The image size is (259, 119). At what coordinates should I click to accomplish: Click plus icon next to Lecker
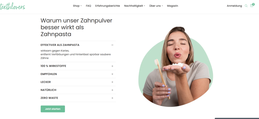(112, 82)
